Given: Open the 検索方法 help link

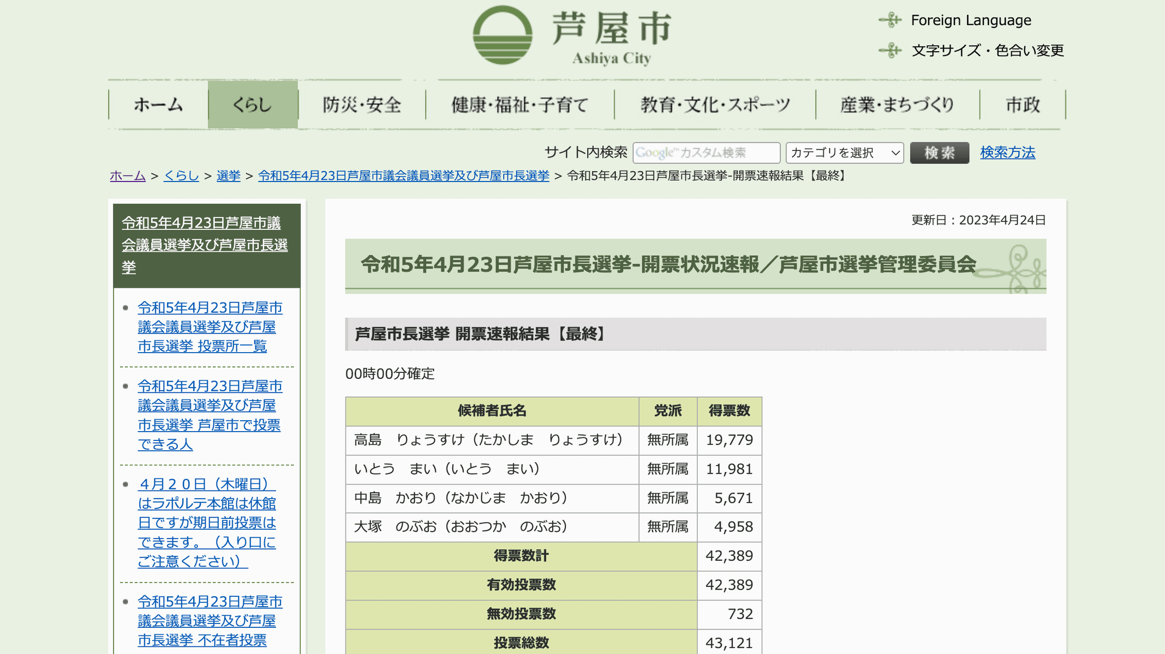Looking at the screenshot, I should 1007,153.
